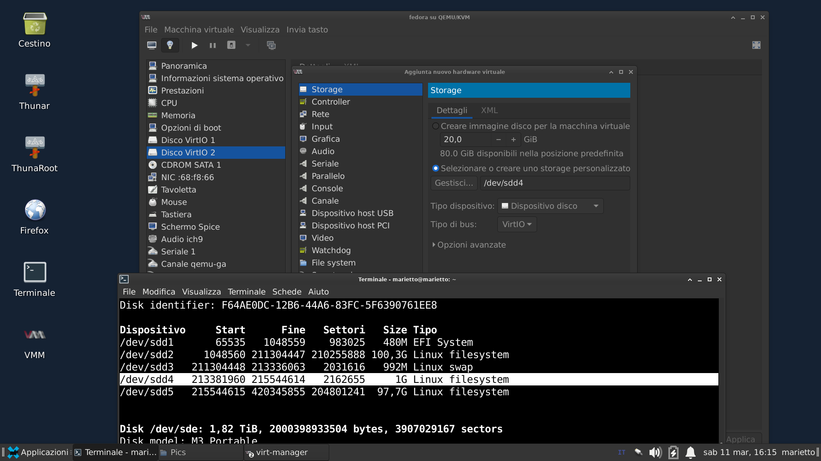
Task: Open the marietto user menu in panel
Action: coord(798,452)
